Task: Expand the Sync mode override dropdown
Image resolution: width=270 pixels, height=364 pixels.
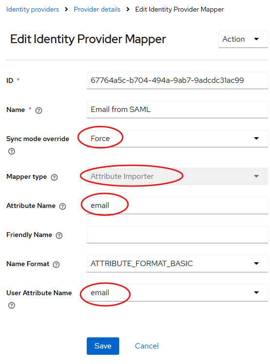Action: click(x=177, y=138)
